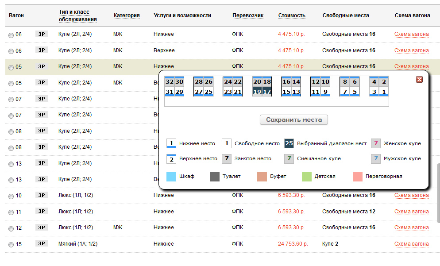Select the wagon 11 Люкс radio button
This screenshot has width=440, height=266.
[x=11, y=212]
